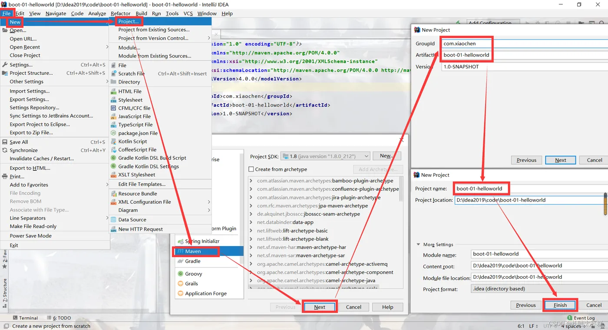Click Finish in the Project name dialog
The image size is (608, 330).
560,305
